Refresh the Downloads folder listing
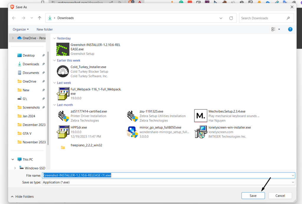Screen dimensions: 302x204 tap(231, 18)
